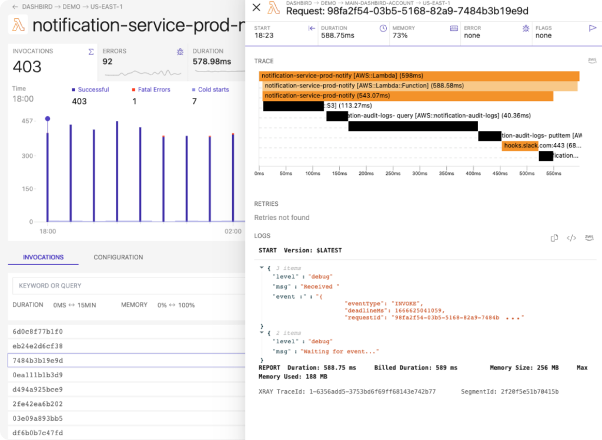The height and width of the screenshot is (440, 602).
Task: Copy logs with the clipboard icon
Action: coord(554,238)
